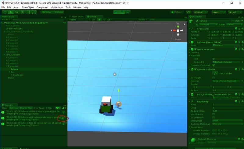Click the console Clear button
Image resolution: width=244 pixels, height=149 pixels.
pos(4,108)
